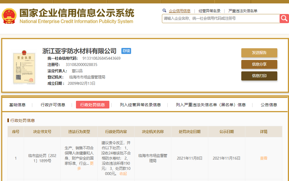The width and height of the screenshot is (289, 181).
Task: Open the 列入经营异常名录信息 tab
Action: click(x=140, y=105)
